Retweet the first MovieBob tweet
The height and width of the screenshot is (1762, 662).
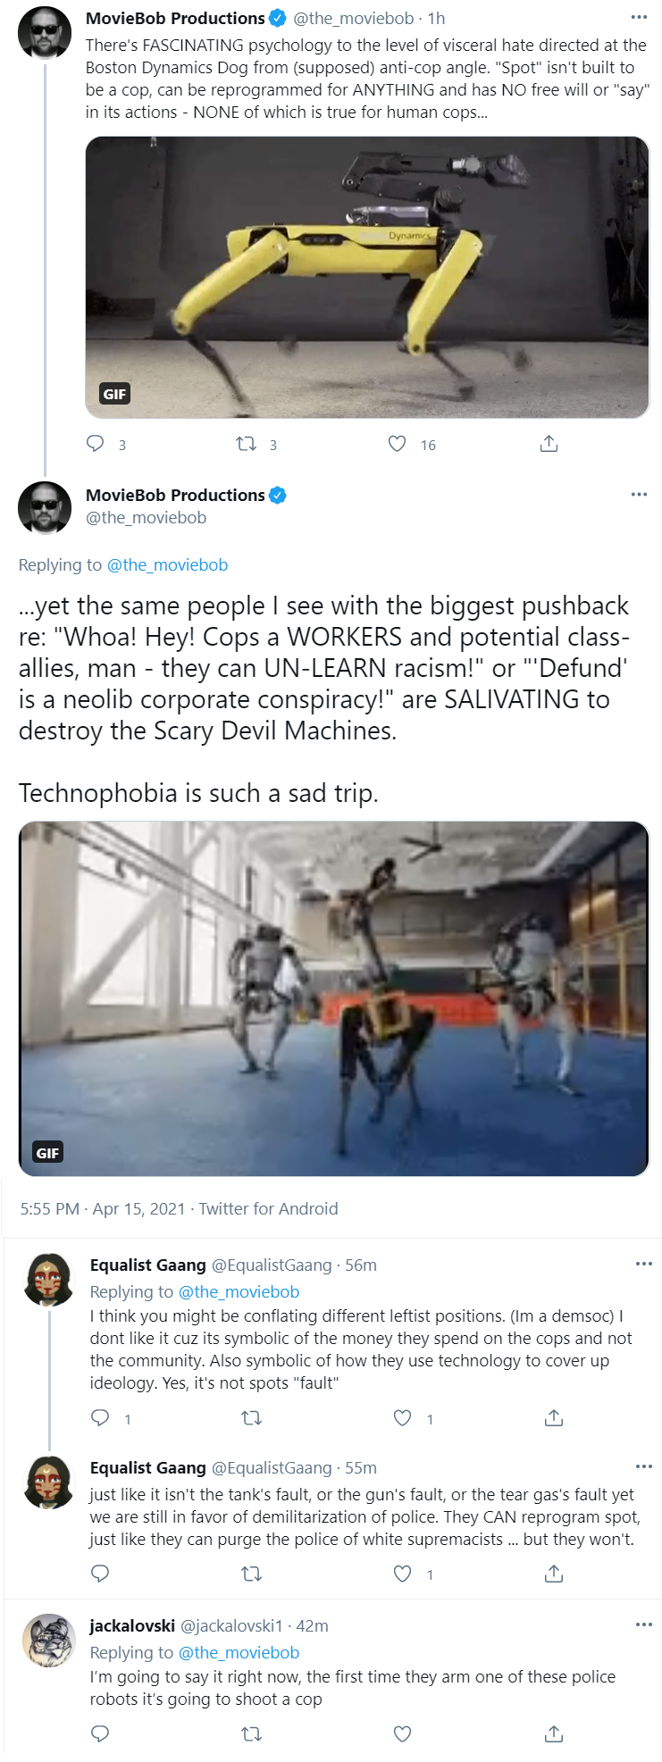click(246, 444)
